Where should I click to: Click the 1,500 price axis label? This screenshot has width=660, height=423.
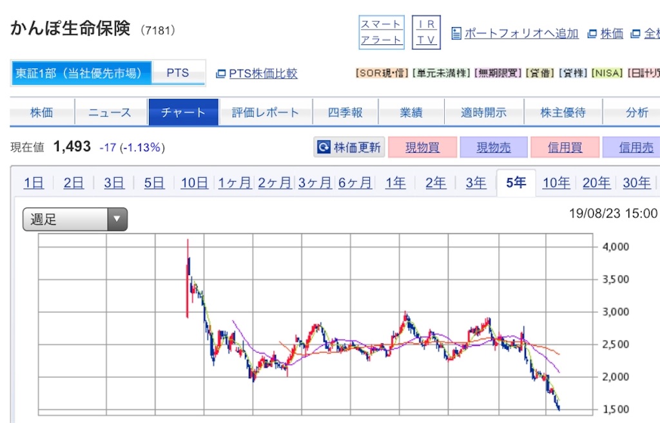coord(616,409)
